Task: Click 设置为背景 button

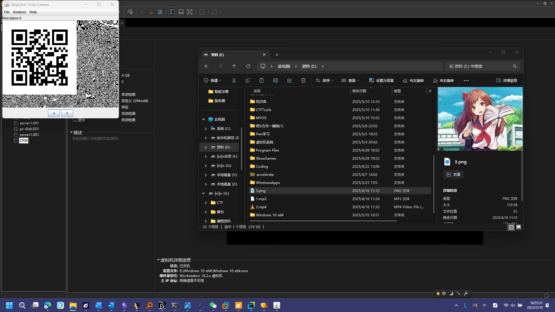Action: coord(381,80)
